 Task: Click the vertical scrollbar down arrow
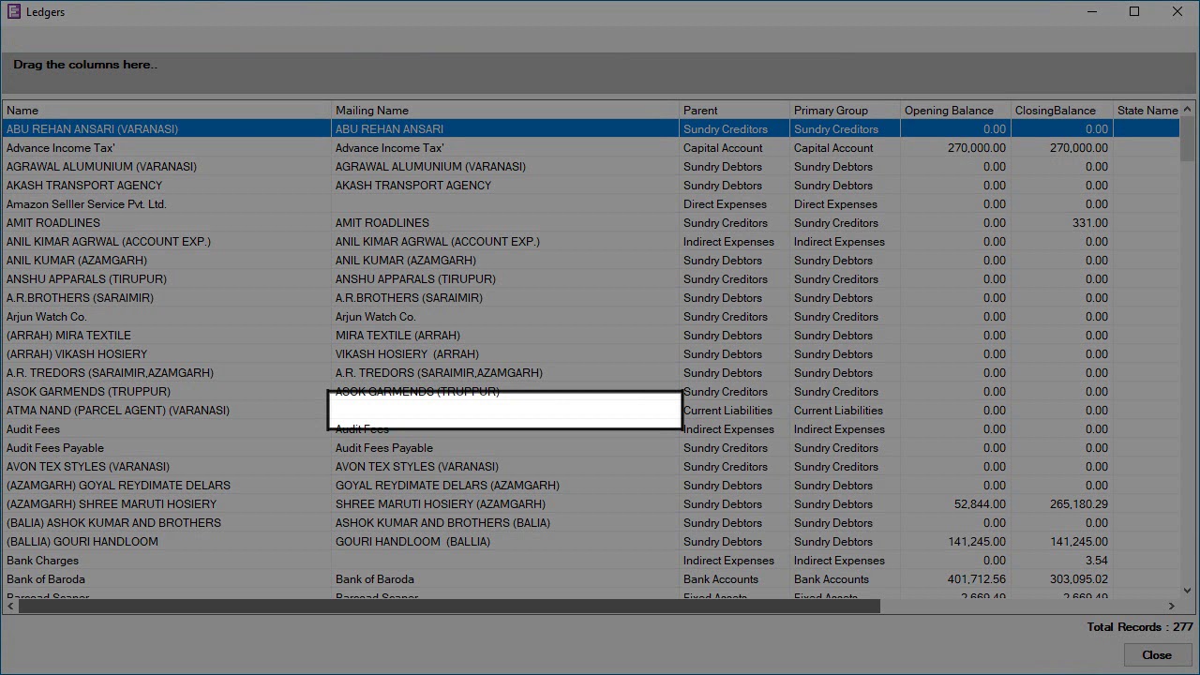[1188, 591]
